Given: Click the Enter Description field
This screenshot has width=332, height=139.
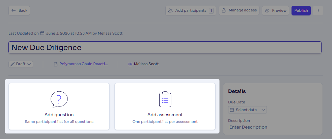Looking at the screenshot, I should click(x=248, y=127).
